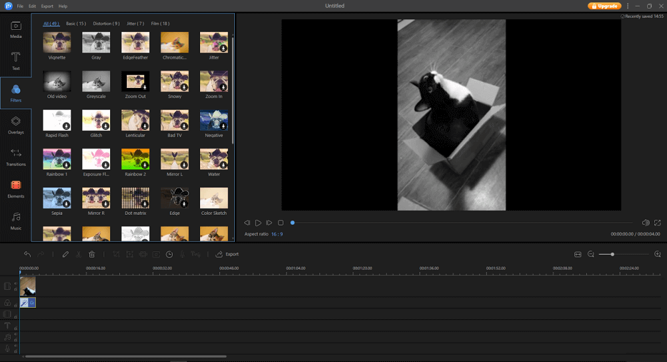
Task: Switch to the Distortion filters tab
Action: point(107,23)
